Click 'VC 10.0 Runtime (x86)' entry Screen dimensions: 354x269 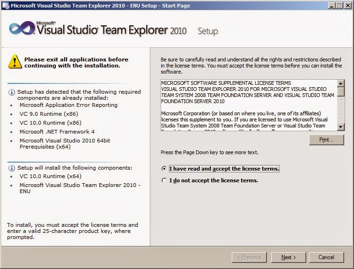(51, 123)
